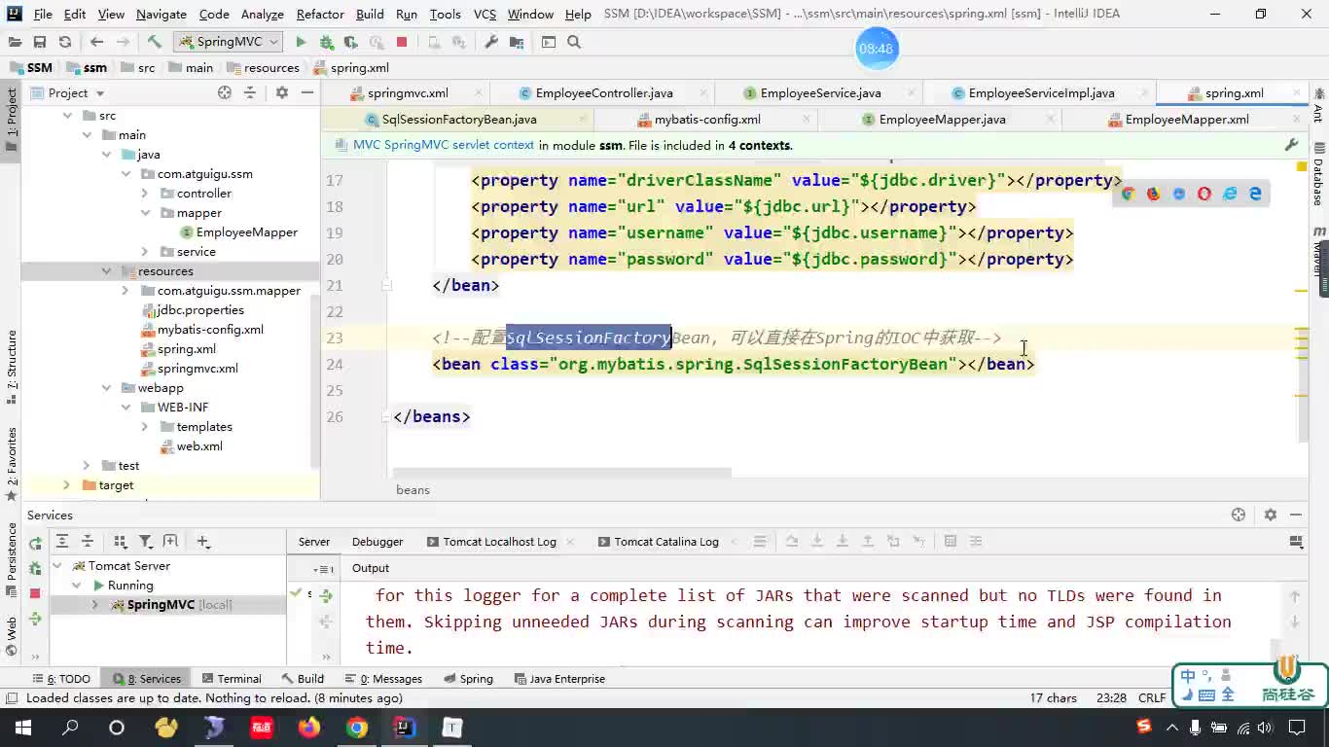Click fold marker beside line 21

[387, 285]
